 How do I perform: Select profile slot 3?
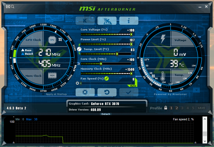[182, 108]
